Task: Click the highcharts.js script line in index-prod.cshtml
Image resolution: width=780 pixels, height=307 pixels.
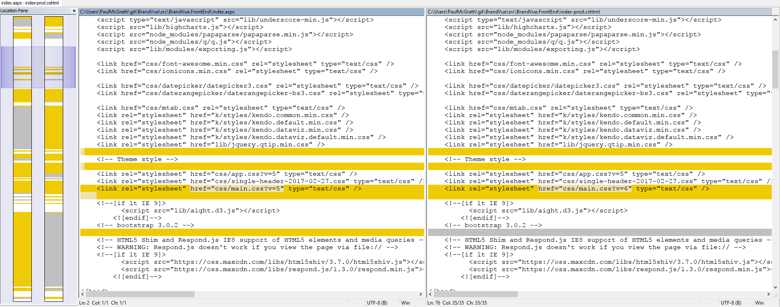Action: [528, 27]
